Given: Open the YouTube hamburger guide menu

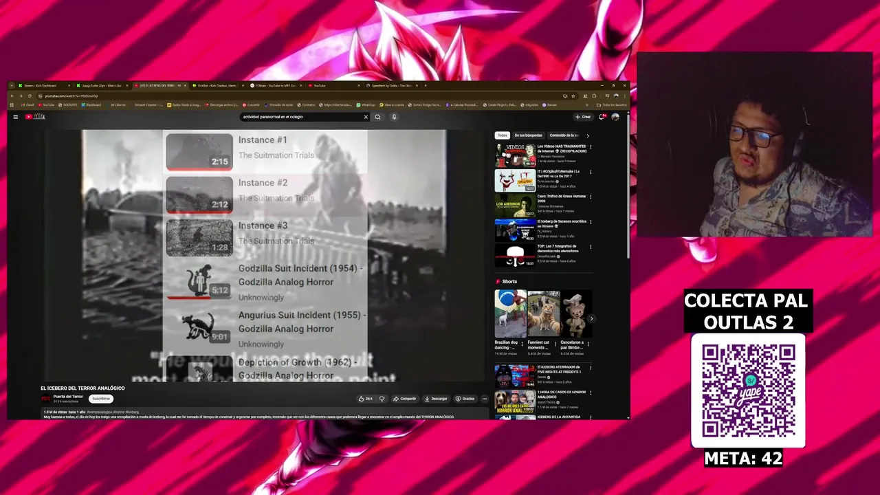Looking at the screenshot, I should pyautogui.click(x=15, y=117).
